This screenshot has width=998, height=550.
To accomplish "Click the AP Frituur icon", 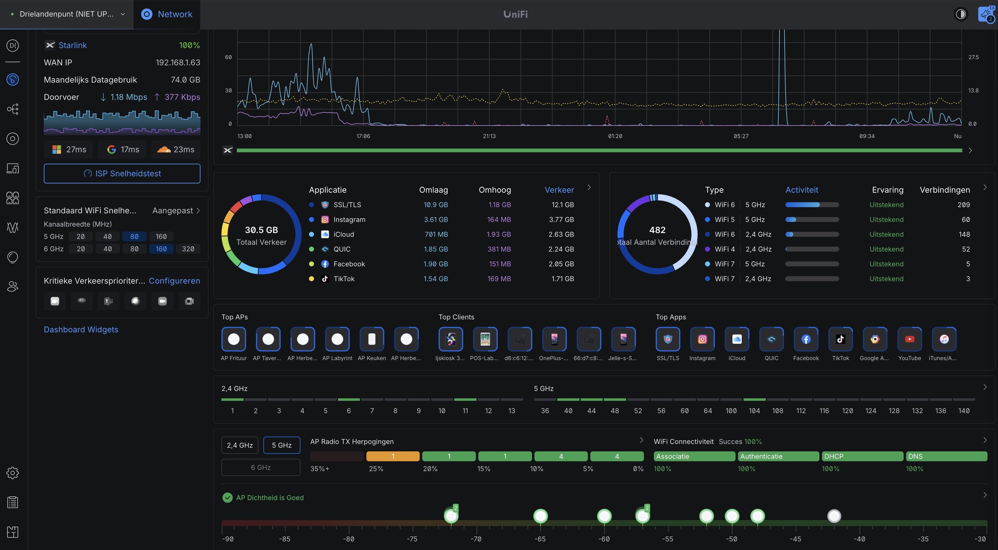I will pyautogui.click(x=234, y=339).
